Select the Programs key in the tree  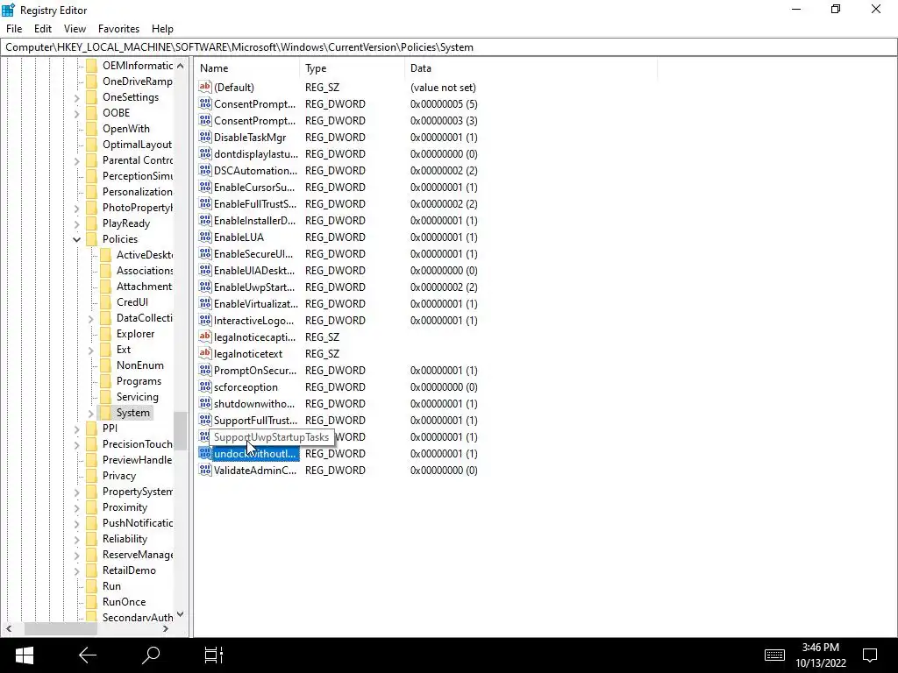click(139, 381)
